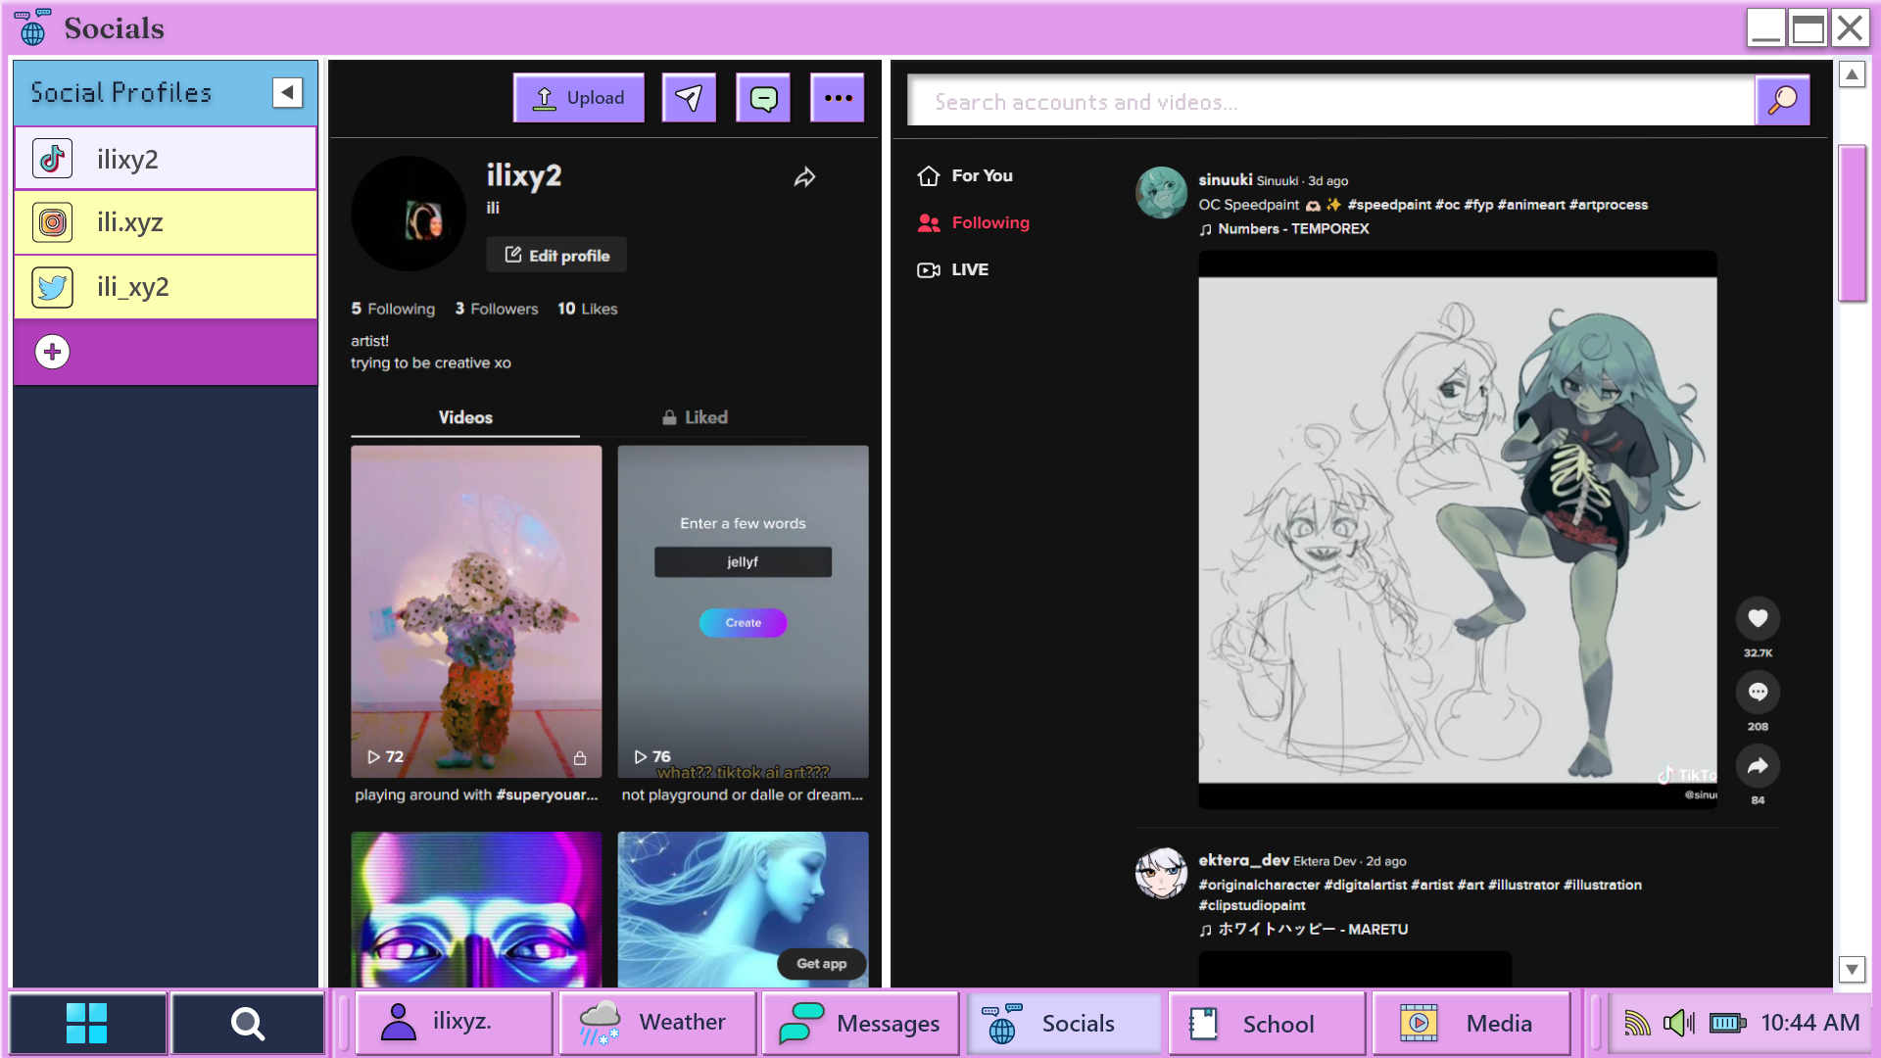This screenshot has width=1881, height=1058.
Task: Add a new social profile
Action: (53, 352)
